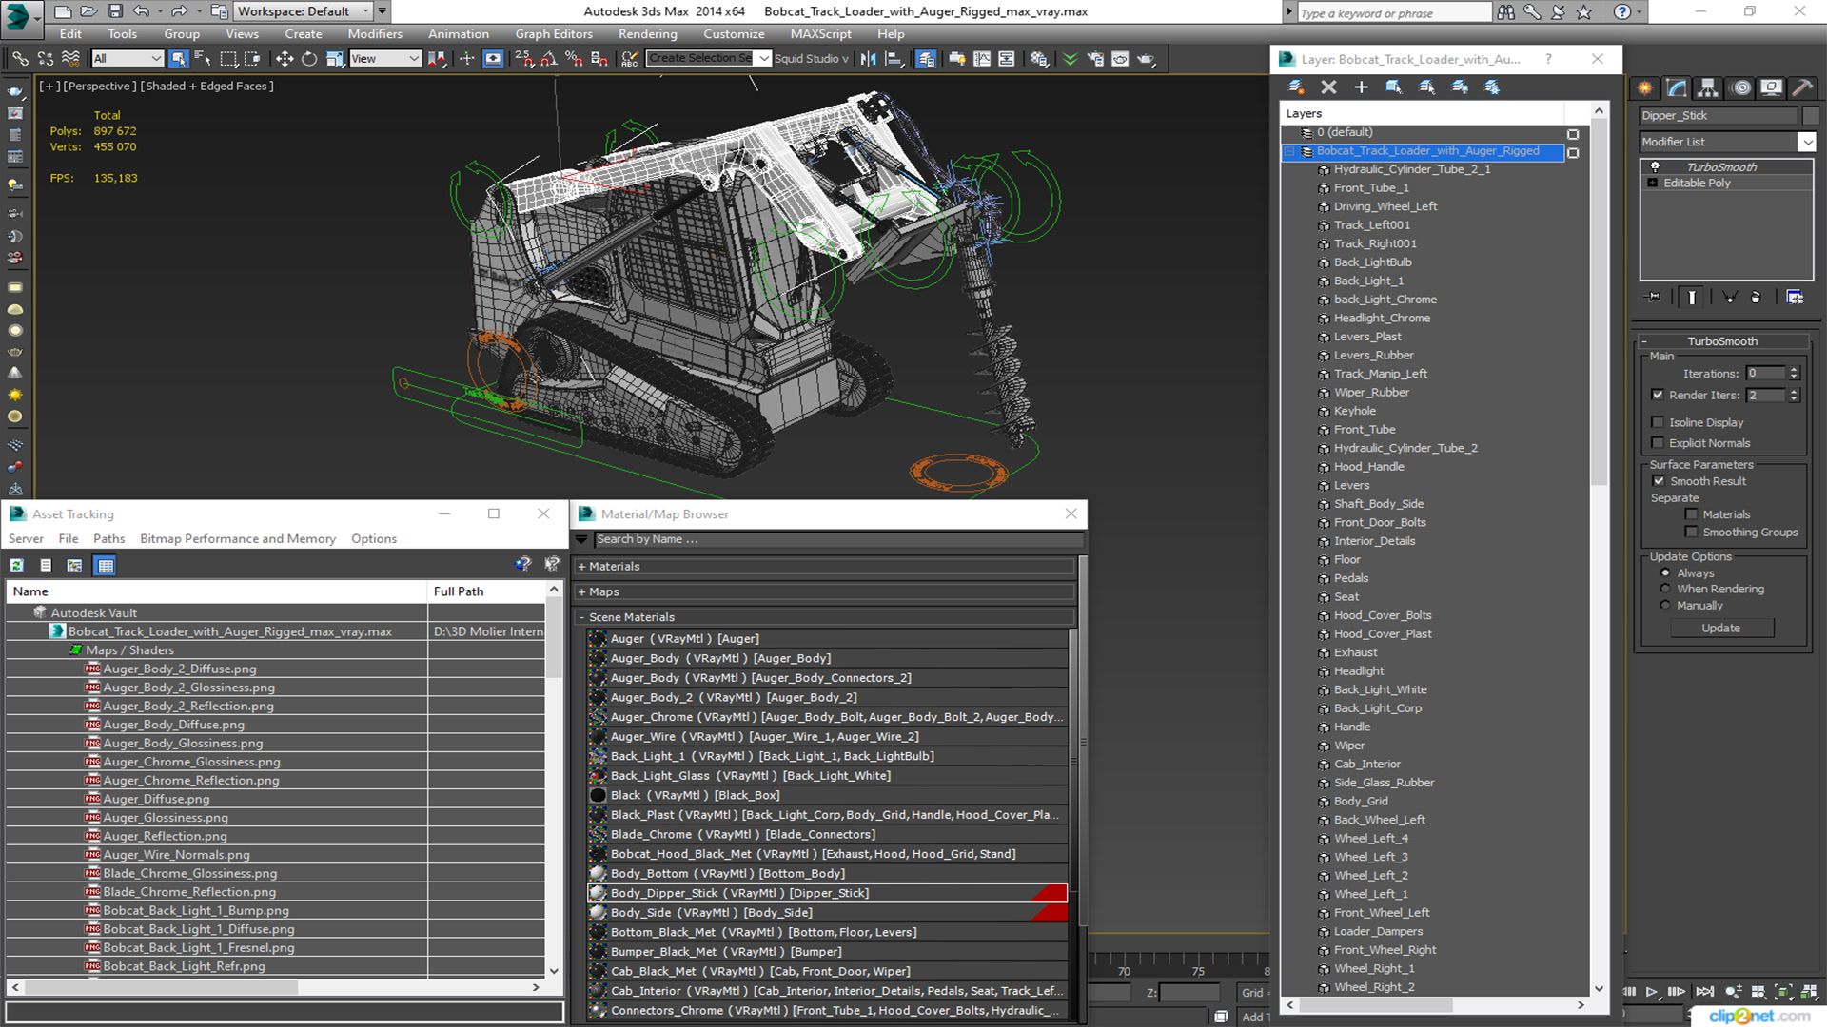
Task: Open the View reference coordinate dropdown
Action: point(385,59)
